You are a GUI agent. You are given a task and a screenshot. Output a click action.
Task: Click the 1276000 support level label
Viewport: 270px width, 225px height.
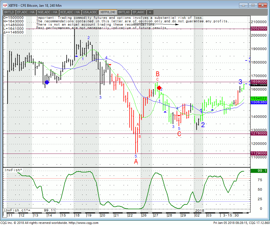[259, 133]
